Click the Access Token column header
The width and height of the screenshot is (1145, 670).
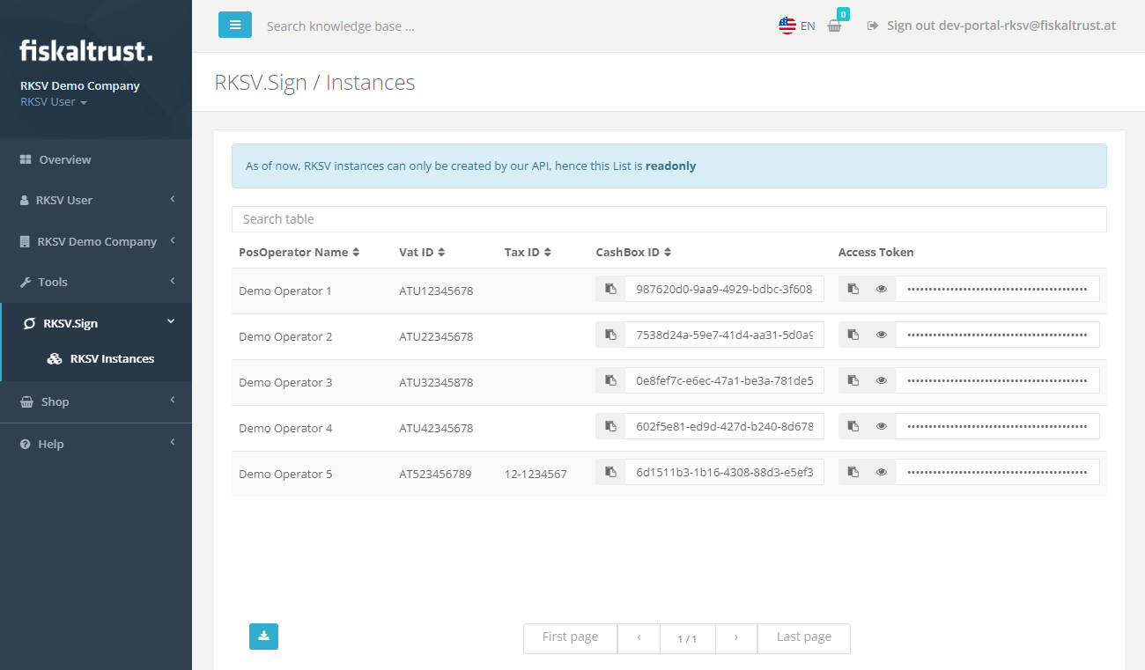[875, 252]
